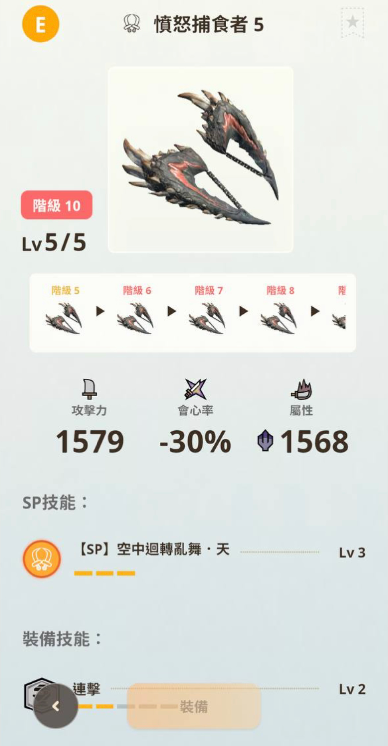Select the 階級 5 weapon thumbnail

[x=64, y=318]
